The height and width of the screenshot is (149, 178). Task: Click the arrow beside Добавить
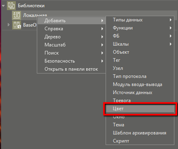[102, 21]
